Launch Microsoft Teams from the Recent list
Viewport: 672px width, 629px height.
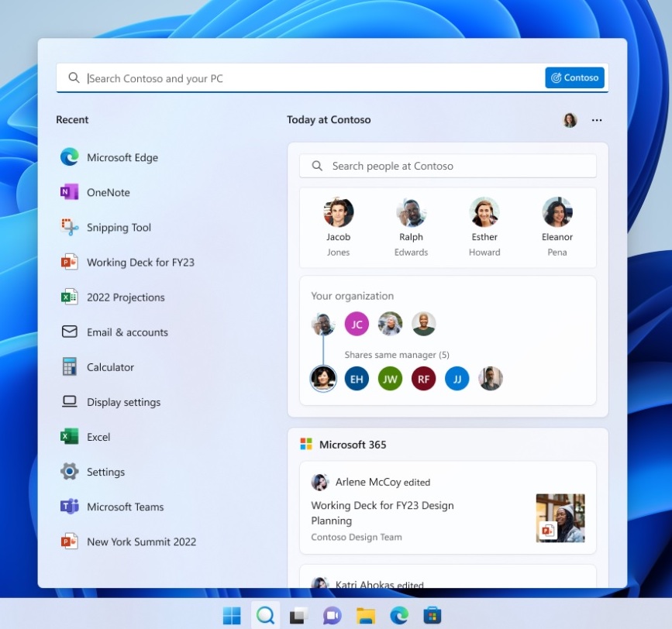[125, 507]
